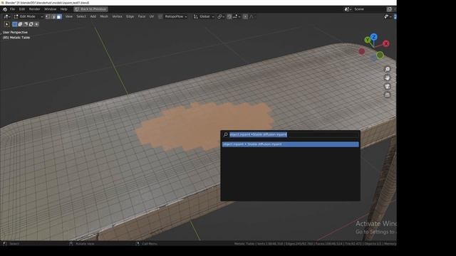Toggle the camera view icon
This screenshot has height=256, width=456.
point(388,86)
